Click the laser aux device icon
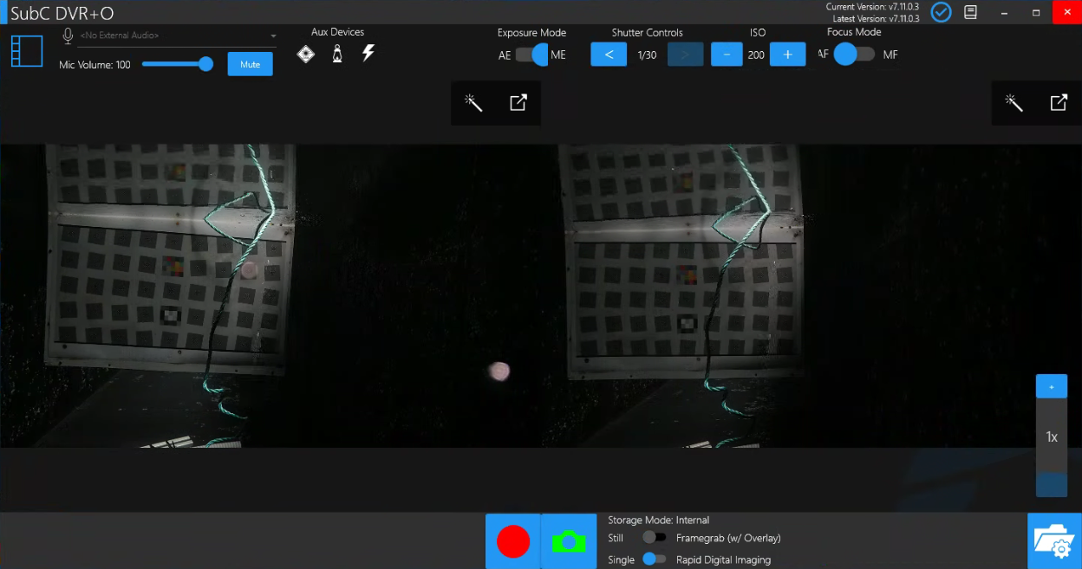The image size is (1082, 569). click(305, 55)
